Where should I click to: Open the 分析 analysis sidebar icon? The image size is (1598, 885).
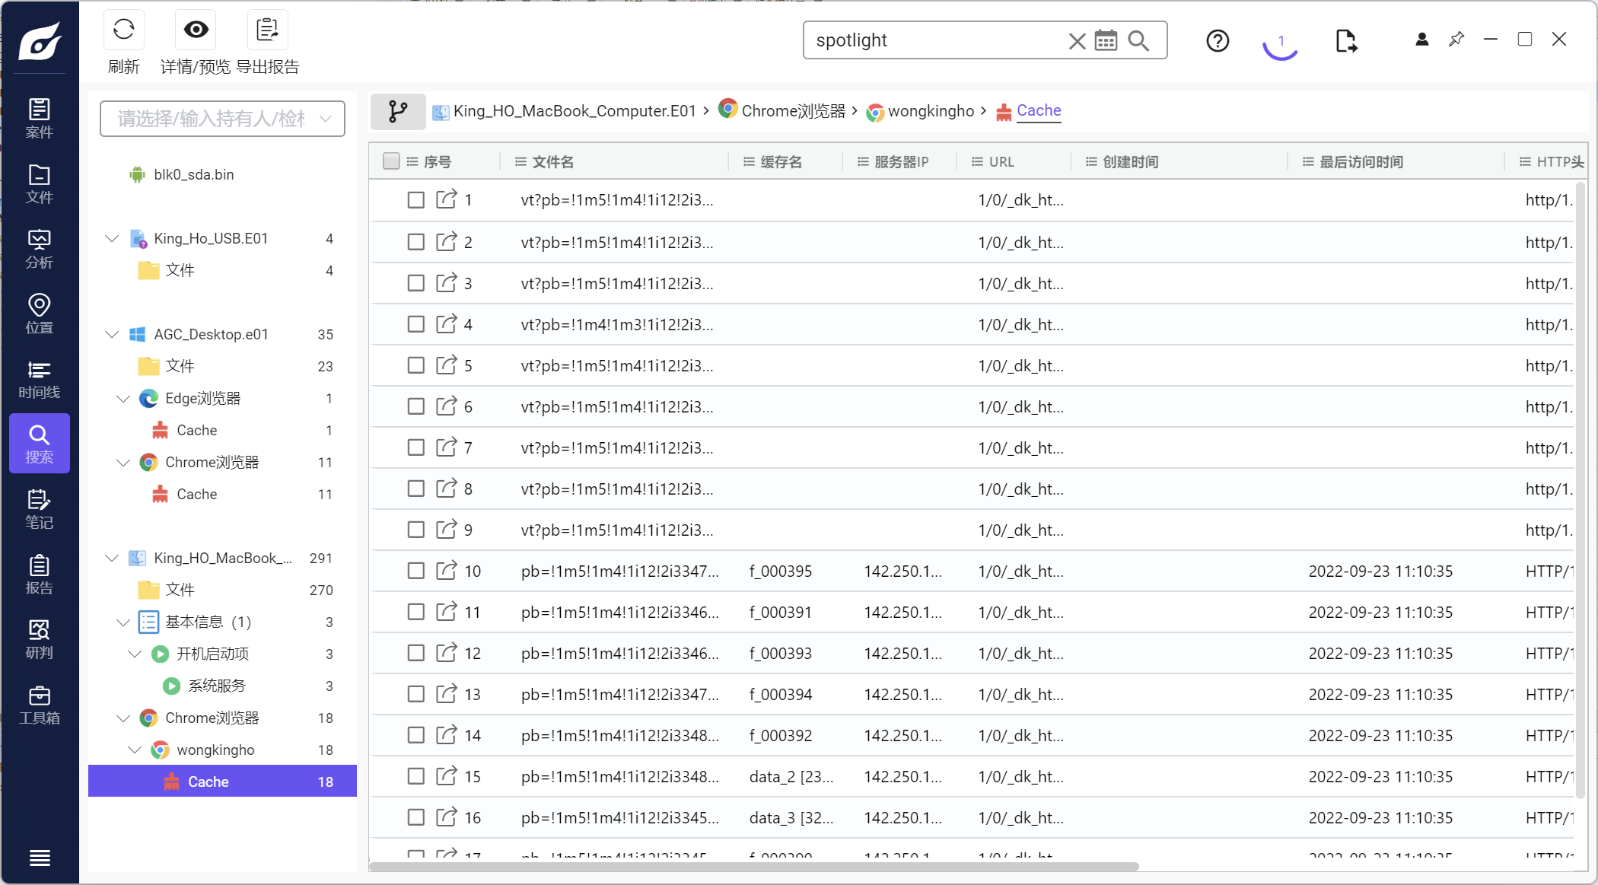[x=40, y=249]
